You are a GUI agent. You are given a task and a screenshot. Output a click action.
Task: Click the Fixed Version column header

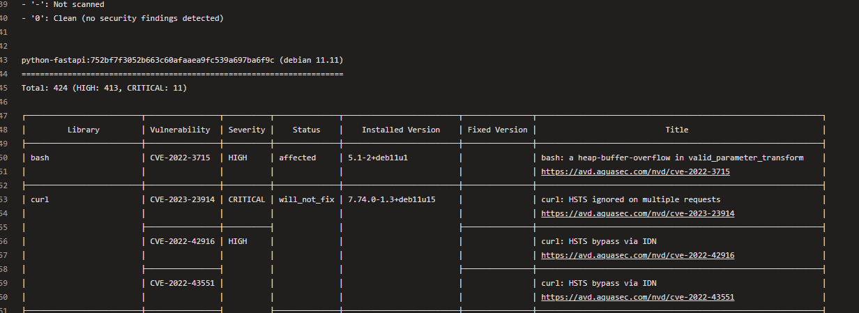click(497, 130)
